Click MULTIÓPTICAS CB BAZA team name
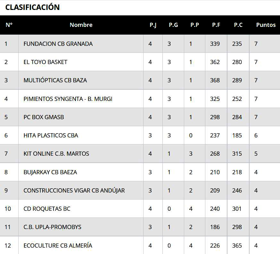280x254 pixels. coord(55,80)
